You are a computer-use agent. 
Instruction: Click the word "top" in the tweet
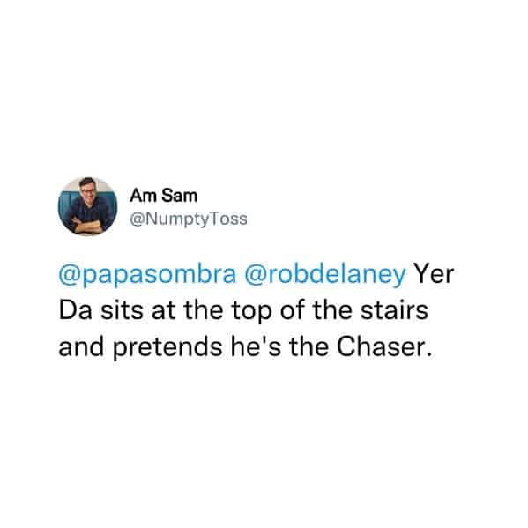251,311
